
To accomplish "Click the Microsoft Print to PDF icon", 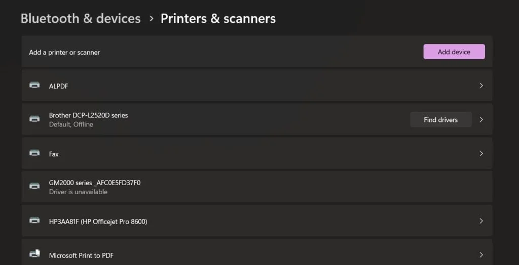I will point(34,254).
